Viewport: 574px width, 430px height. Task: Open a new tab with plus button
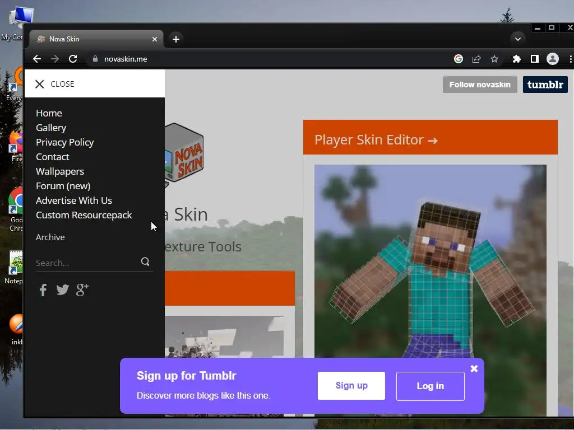coord(175,39)
